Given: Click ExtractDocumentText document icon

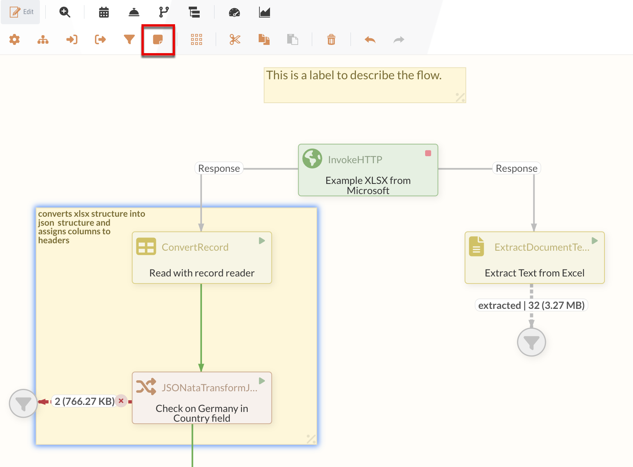Looking at the screenshot, I should (x=476, y=246).
